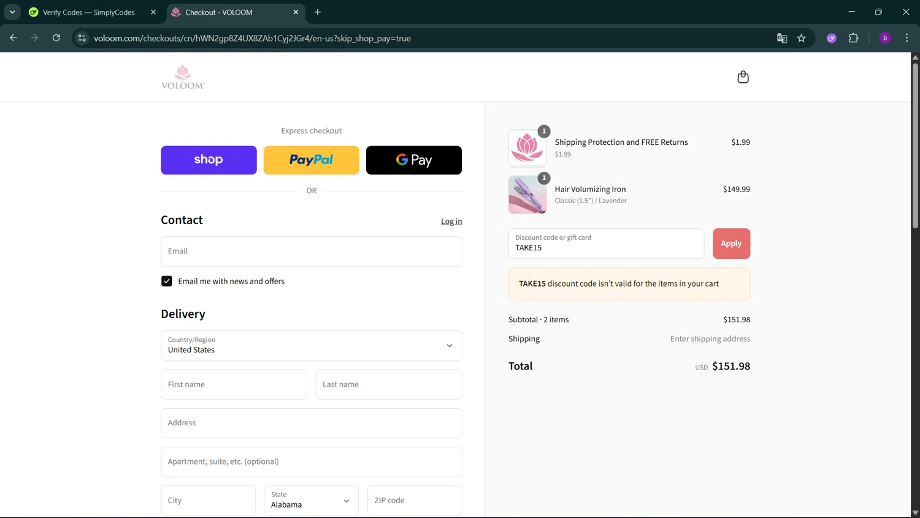Expand the Country/Region dropdown

pos(312,346)
